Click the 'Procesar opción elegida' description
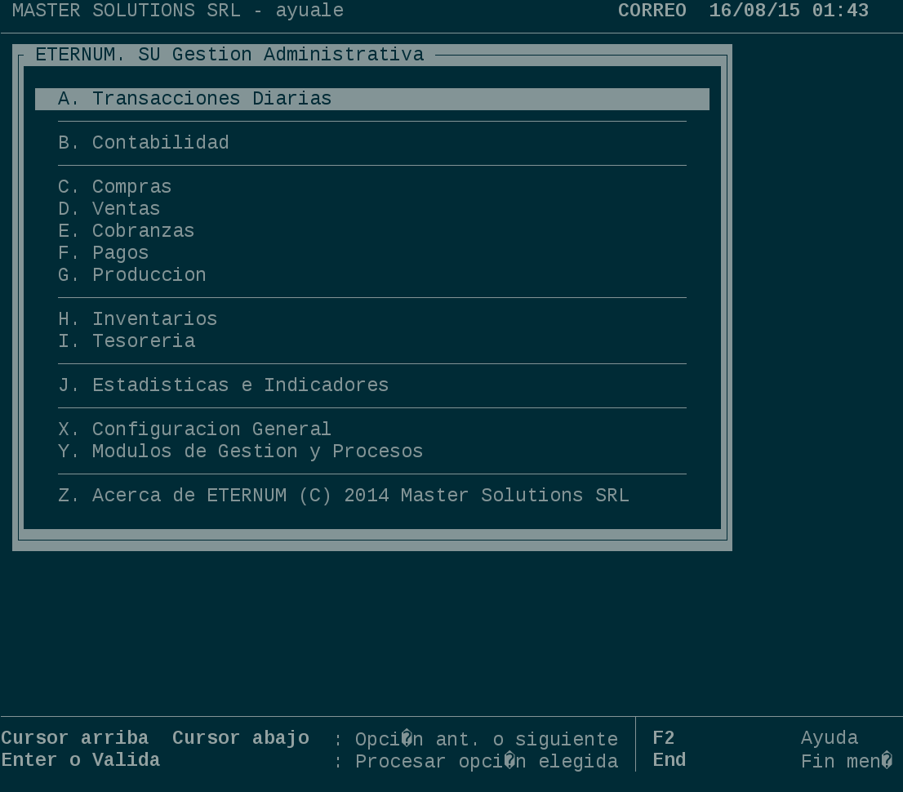This screenshot has height=792, width=903. [x=487, y=762]
